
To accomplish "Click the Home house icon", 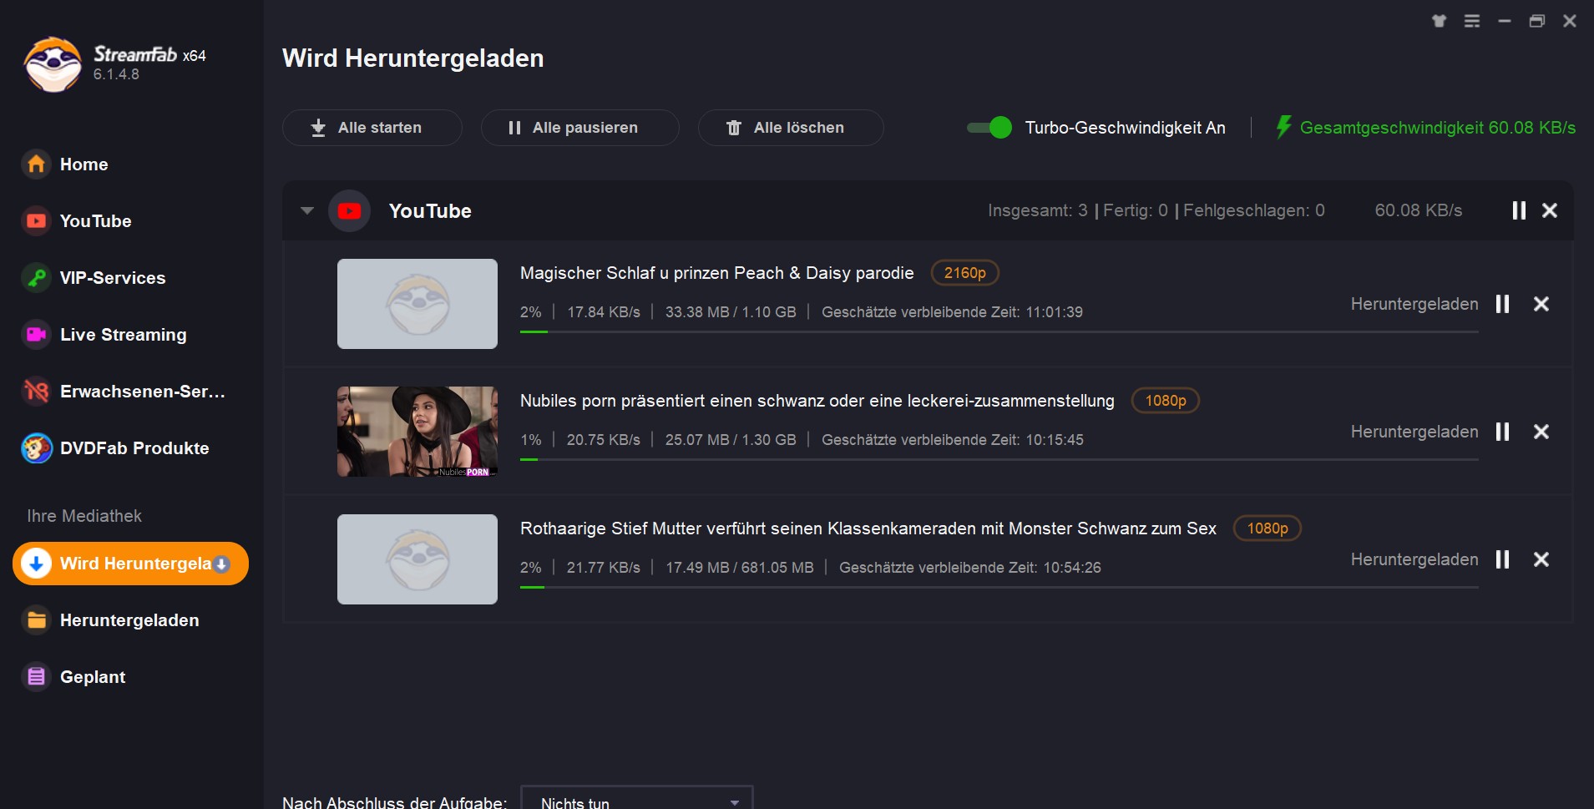I will tap(36, 164).
